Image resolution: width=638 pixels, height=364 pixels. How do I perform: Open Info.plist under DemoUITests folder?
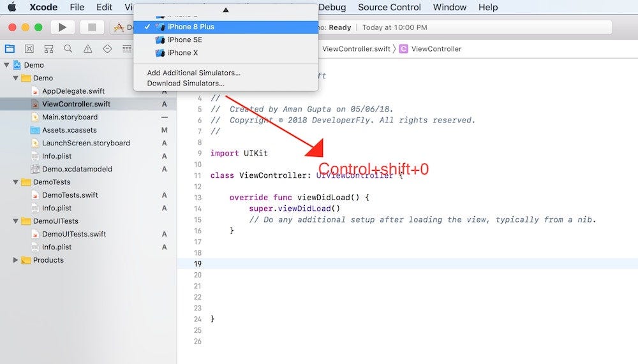click(x=57, y=247)
